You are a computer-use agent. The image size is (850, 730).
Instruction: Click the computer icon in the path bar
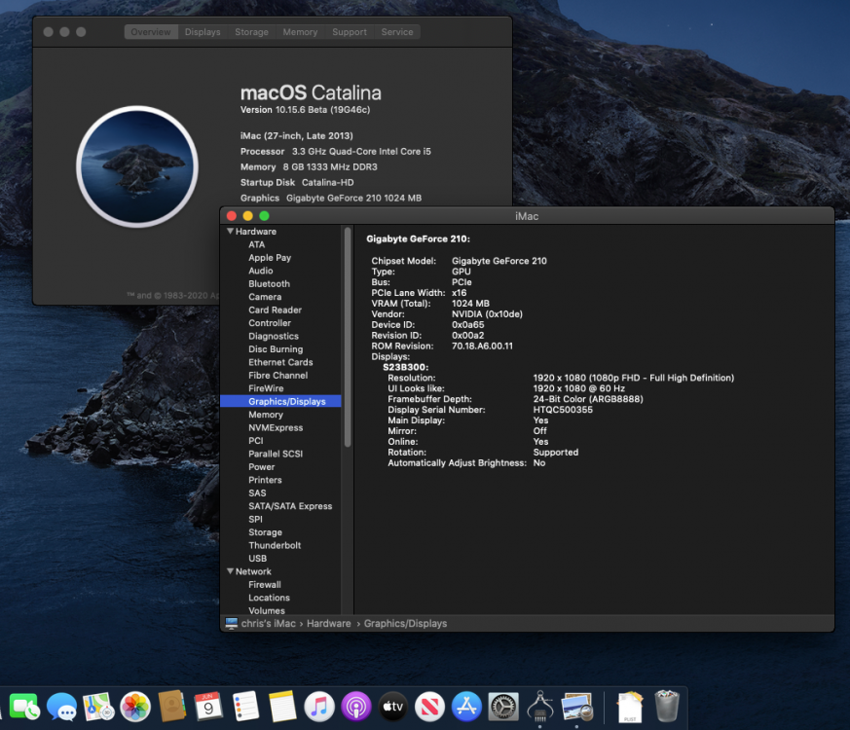(232, 623)
